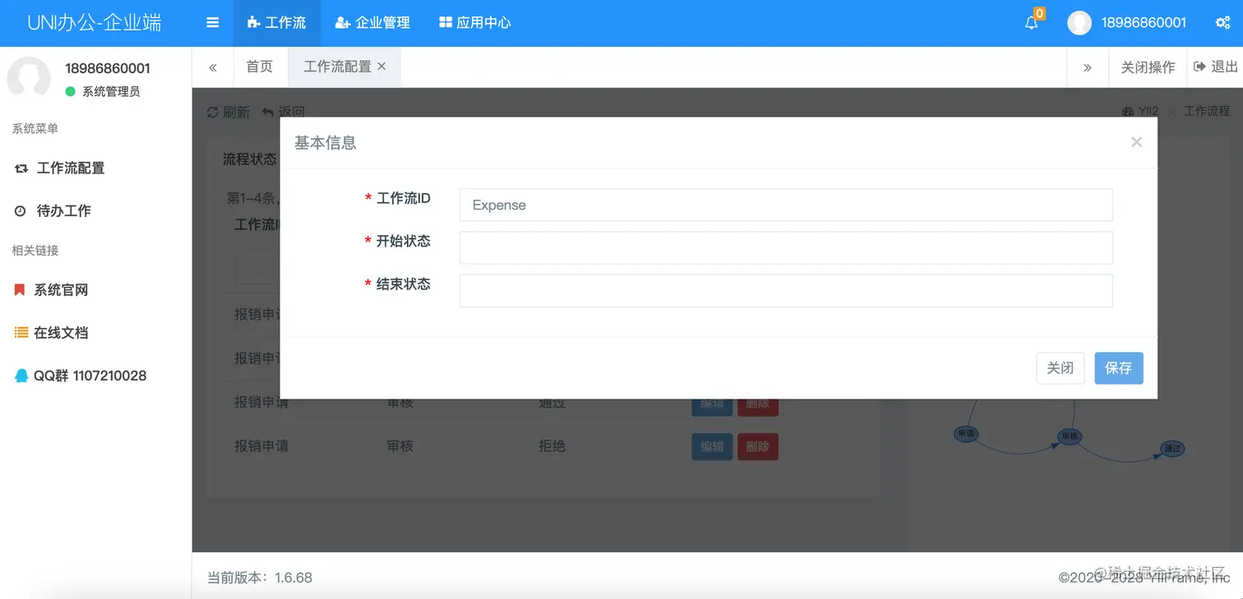
Task: Open the 应用中心 menu
Action: (x=474, y=23)
